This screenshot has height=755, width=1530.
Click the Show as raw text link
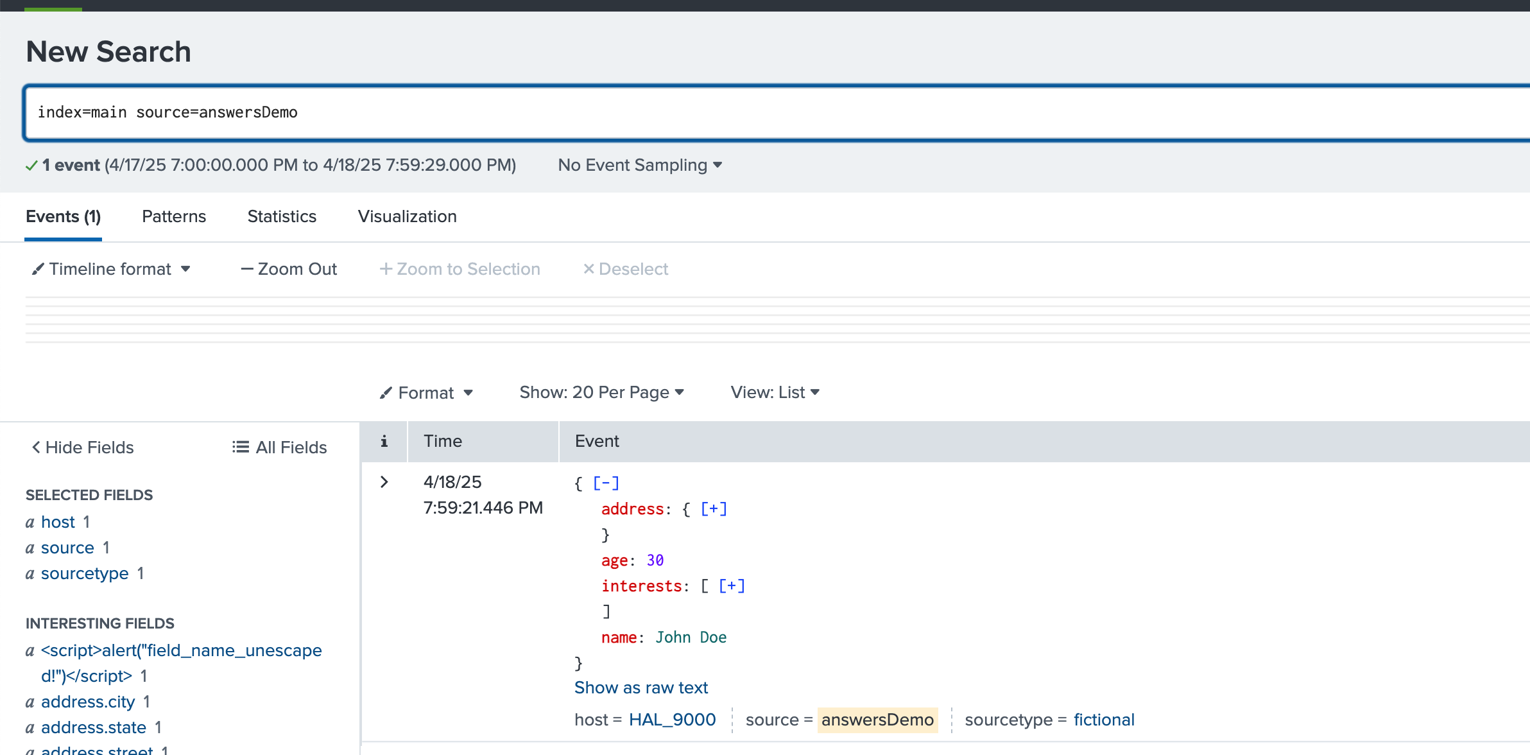point(640,687)
